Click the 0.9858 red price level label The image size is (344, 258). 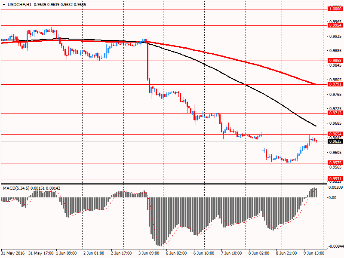tap(335, 61)
